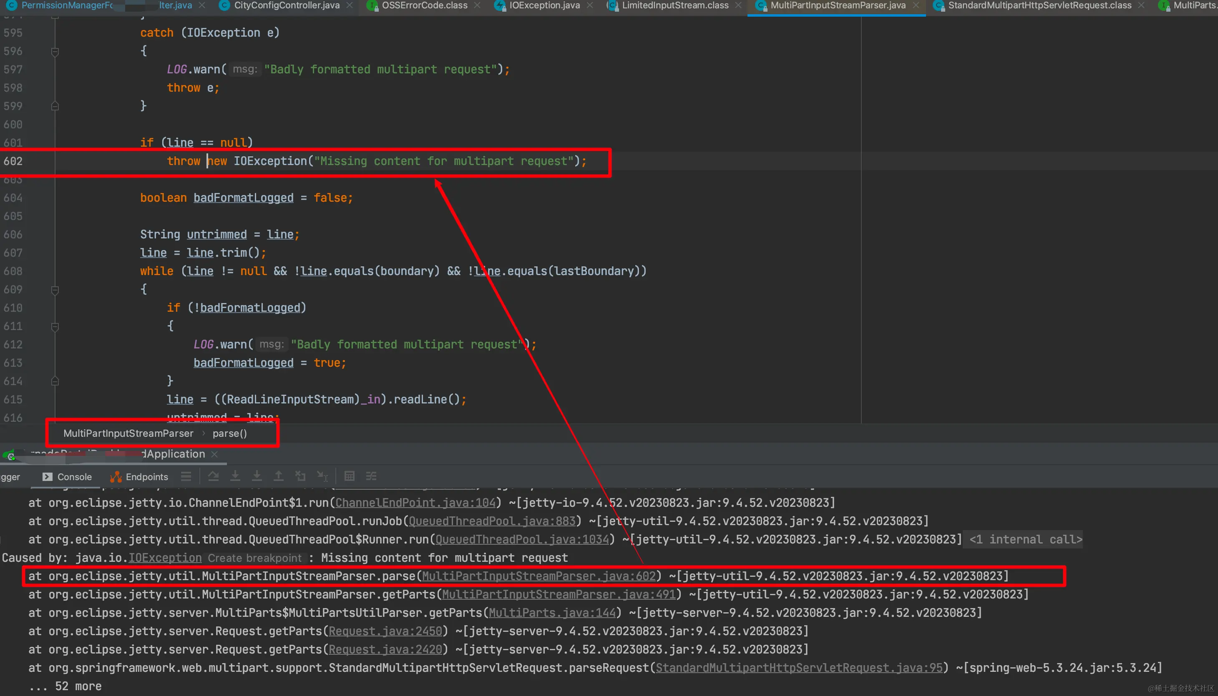Click the Step Out debugger icon
This screenshot has height=696, width=1218.
coord(278,476)
